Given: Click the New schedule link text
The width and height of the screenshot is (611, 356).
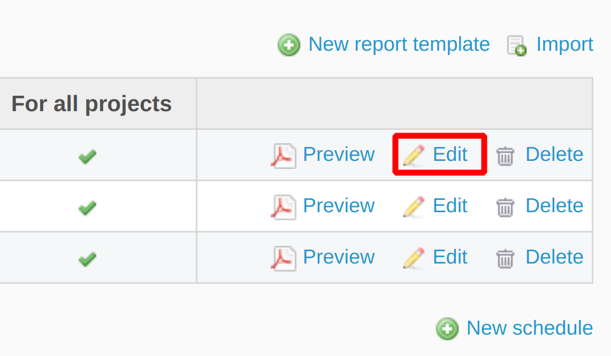Looking at the screenshot, I should 530,328.
